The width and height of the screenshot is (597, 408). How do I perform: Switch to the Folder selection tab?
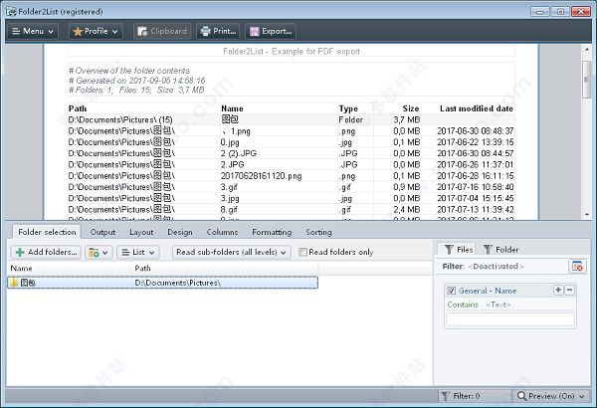pyautogui.click(x=47, y=232)
